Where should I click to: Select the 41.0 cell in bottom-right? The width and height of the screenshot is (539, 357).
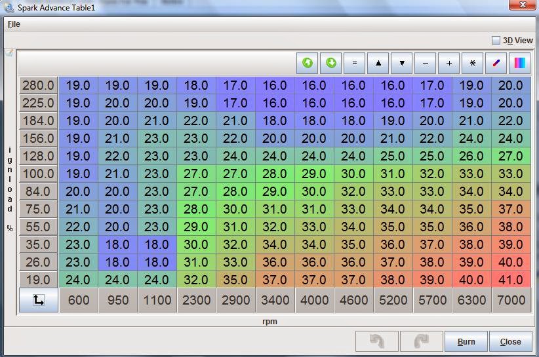pos(511,280)
